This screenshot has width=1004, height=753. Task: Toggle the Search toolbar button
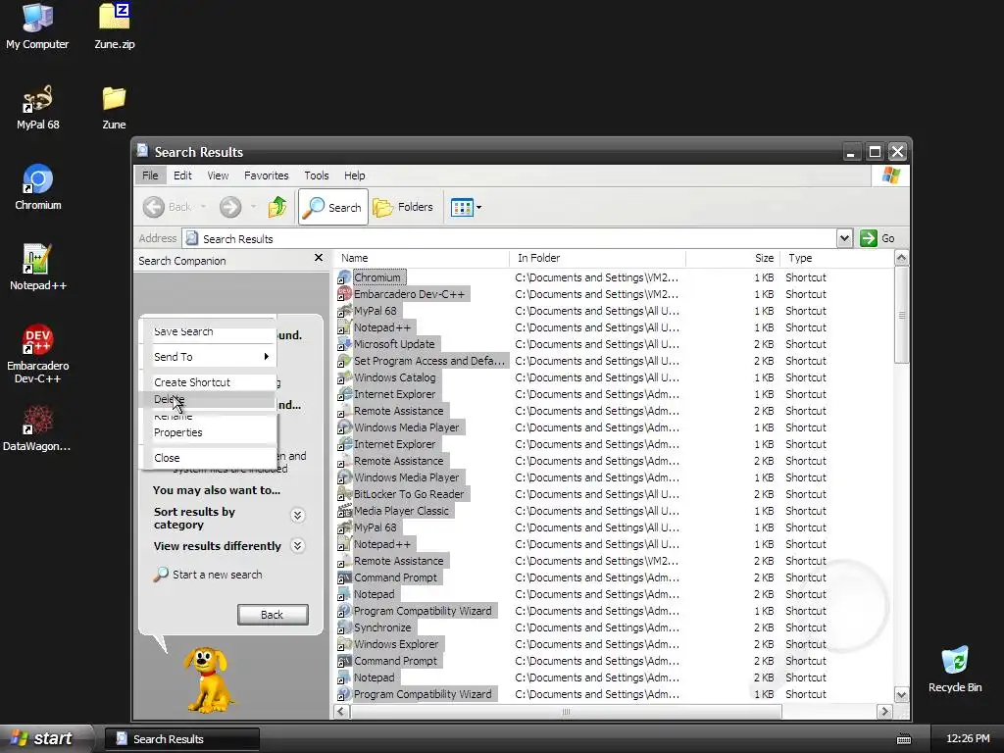(333, 207)
